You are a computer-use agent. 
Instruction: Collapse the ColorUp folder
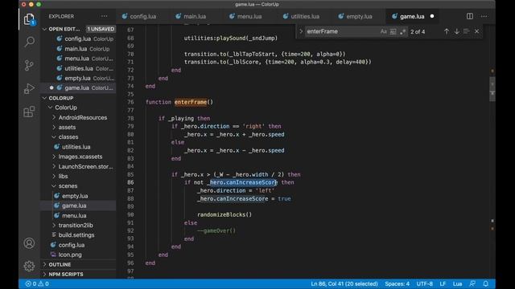point(50,108)
